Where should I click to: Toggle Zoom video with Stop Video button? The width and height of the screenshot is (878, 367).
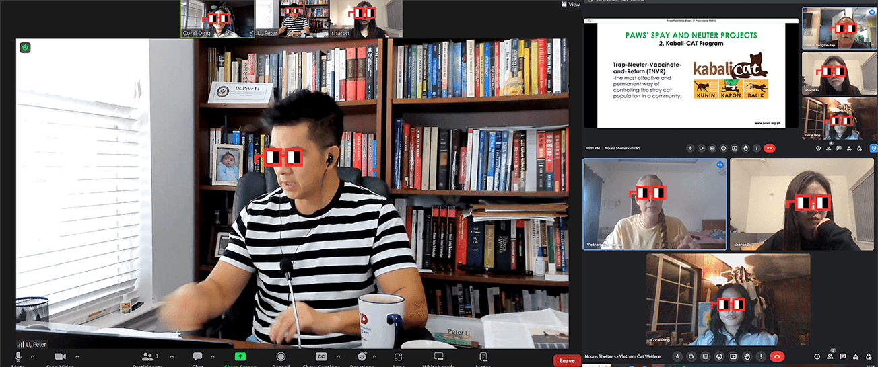point(60,356)
